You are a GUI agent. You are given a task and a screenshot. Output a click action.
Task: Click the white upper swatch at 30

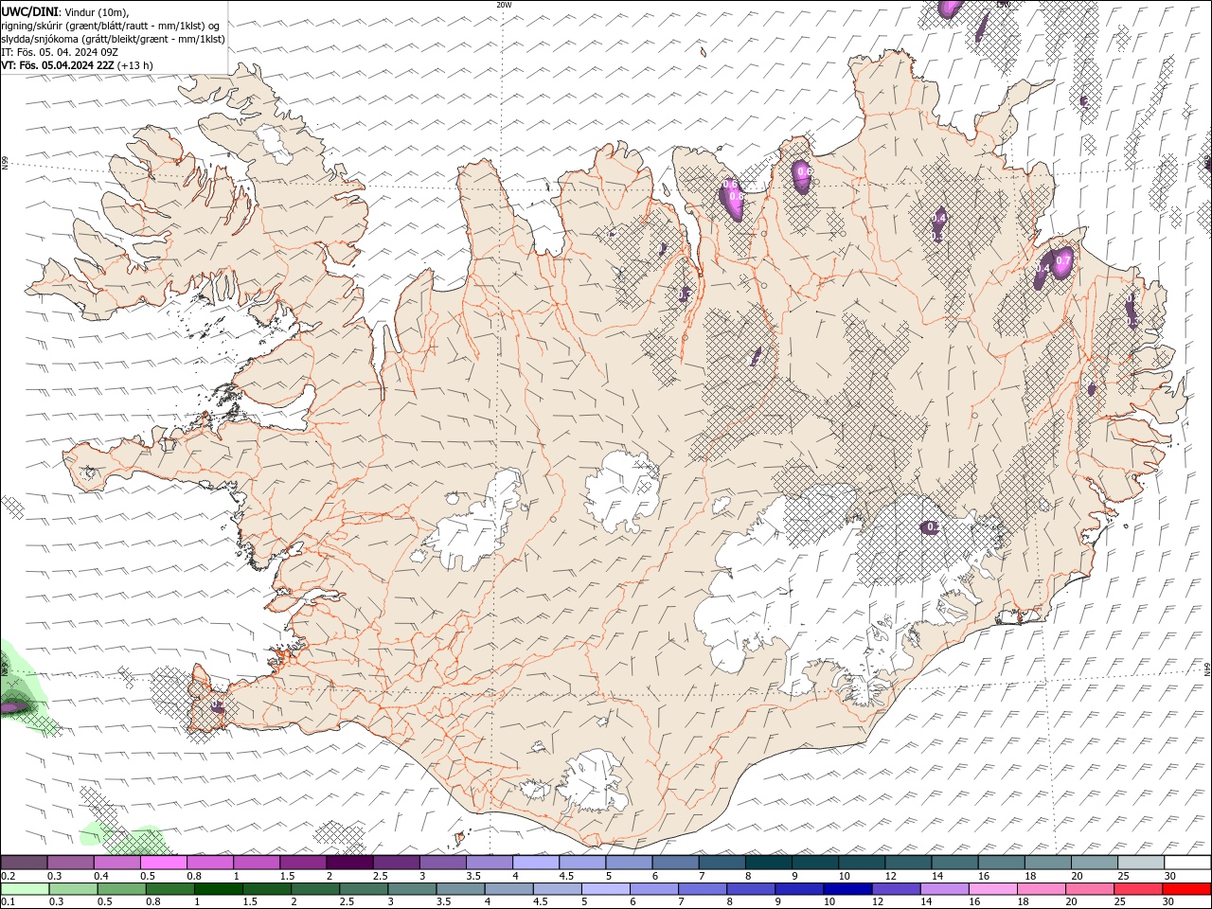(x=1187, y=863)
